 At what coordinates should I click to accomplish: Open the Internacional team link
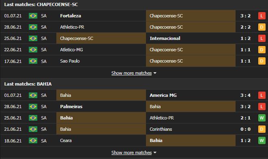pos(165,38)
